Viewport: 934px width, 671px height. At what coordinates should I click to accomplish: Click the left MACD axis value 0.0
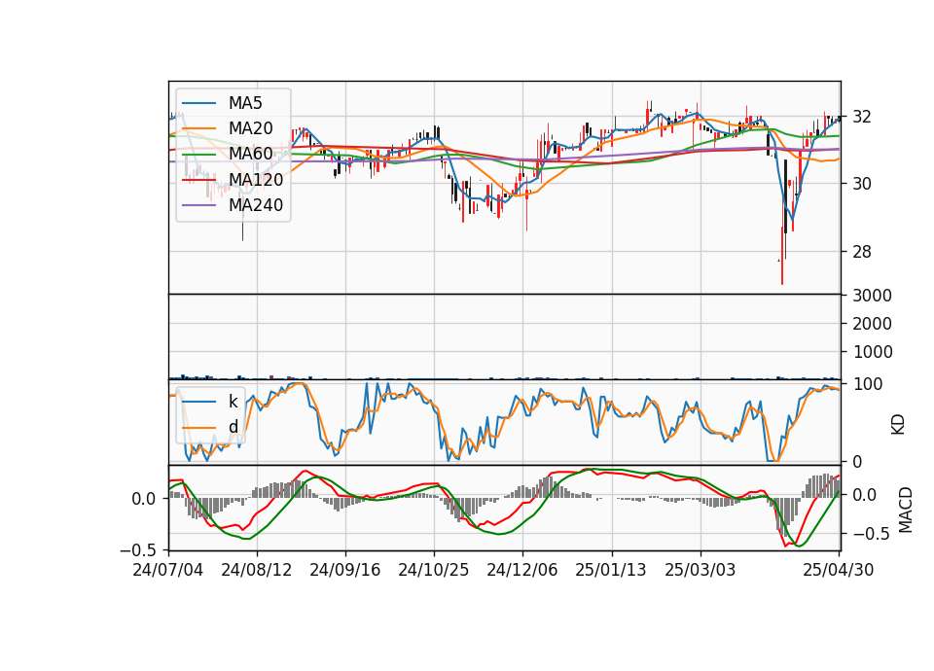pyautogui.click(x=145, y=499)
